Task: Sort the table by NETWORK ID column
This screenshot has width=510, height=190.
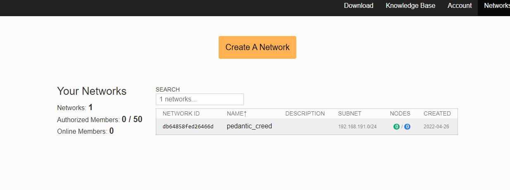Action: 181,113
